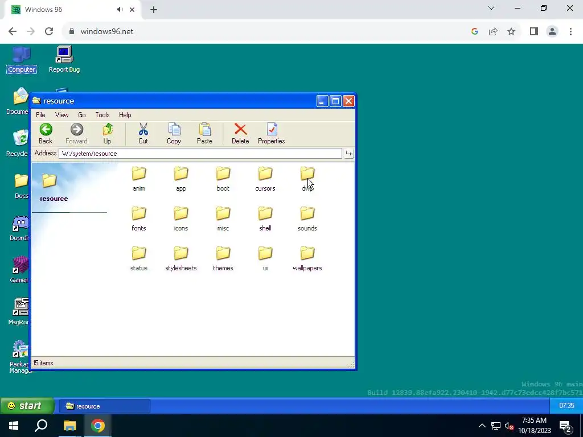Select the Docs desktop folder icon
583x437 pixels.
click(x=20, y=186)
